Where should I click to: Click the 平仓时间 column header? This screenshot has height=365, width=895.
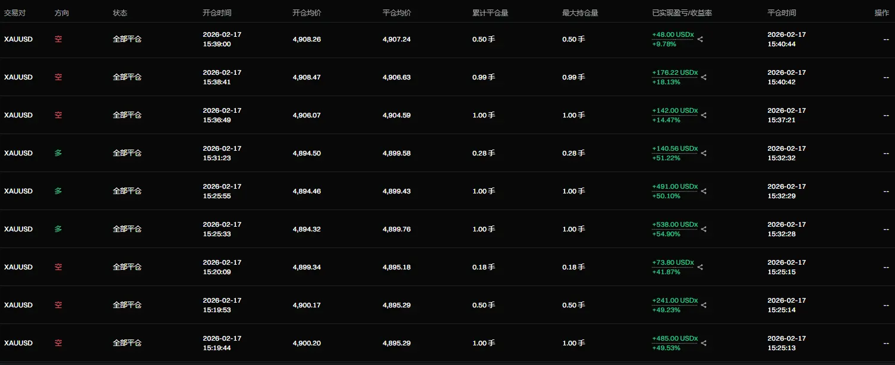[781, 12]
